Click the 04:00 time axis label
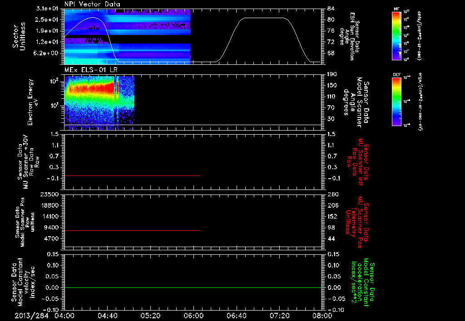This screenshot has width=465, height=321. 64,316
